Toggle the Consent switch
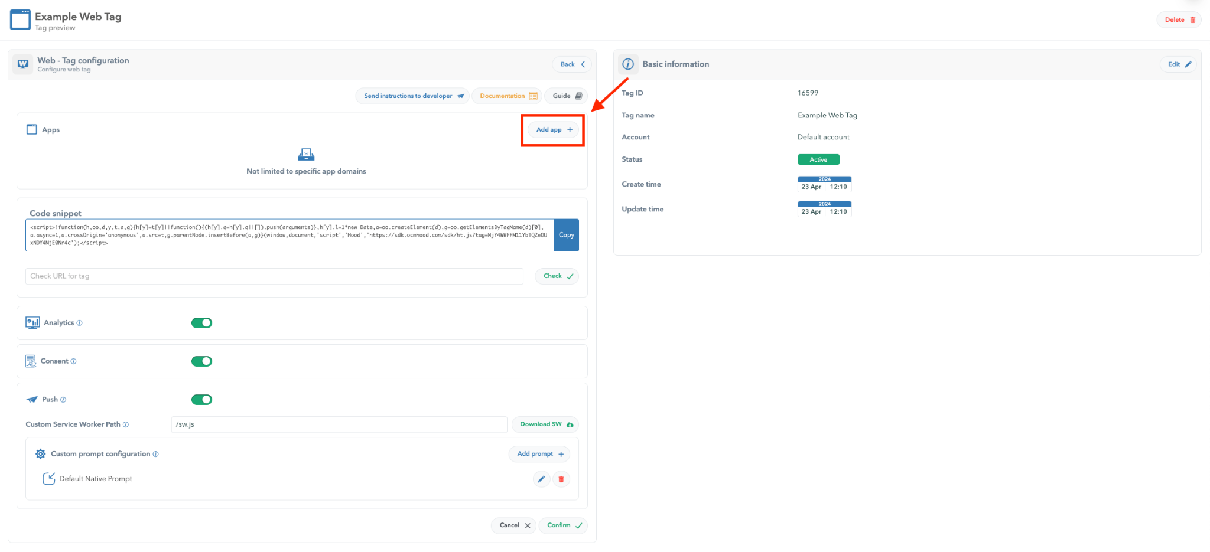 tap(201, 361)
